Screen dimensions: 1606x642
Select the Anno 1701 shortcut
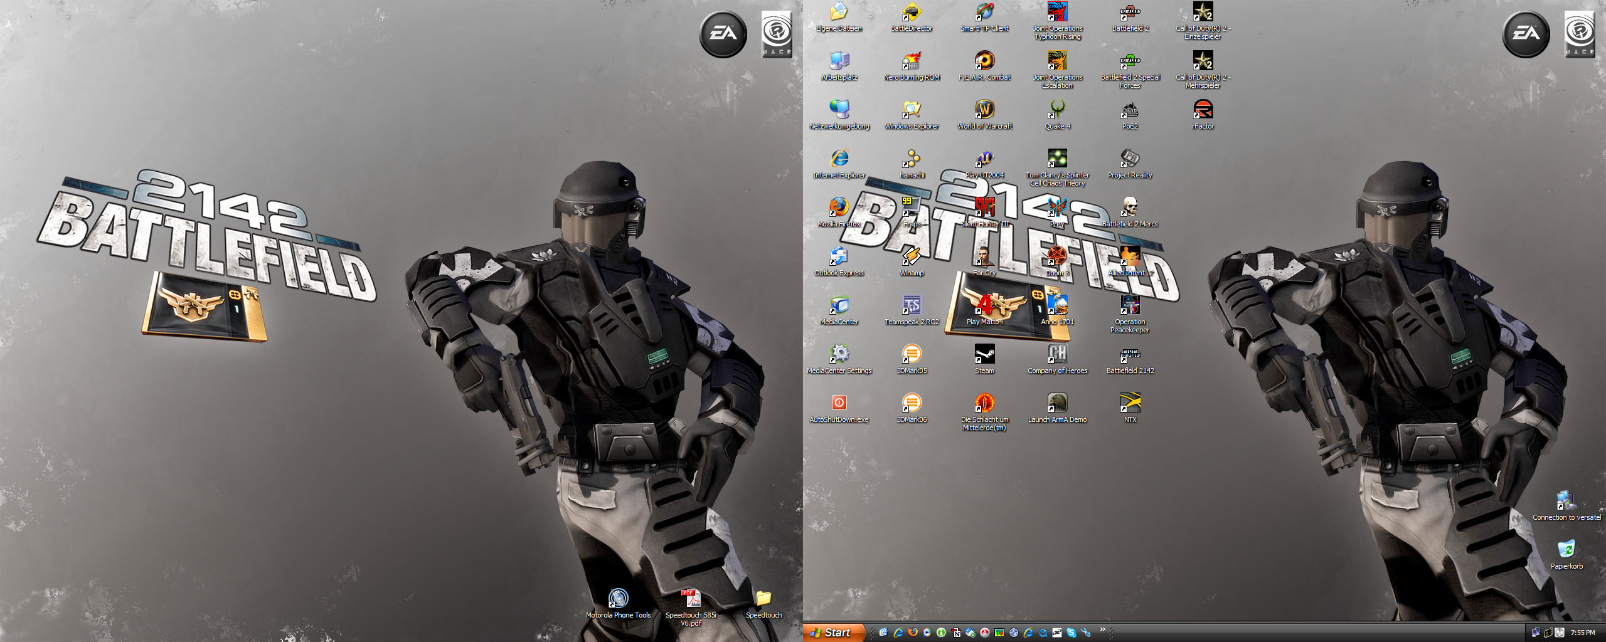click(1057, 310)
